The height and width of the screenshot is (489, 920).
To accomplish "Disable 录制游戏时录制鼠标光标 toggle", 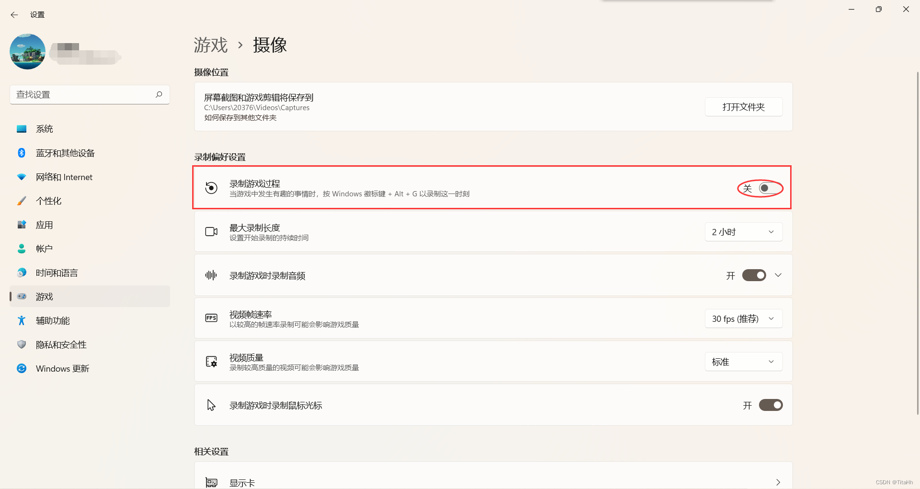I will click(770, 405).
